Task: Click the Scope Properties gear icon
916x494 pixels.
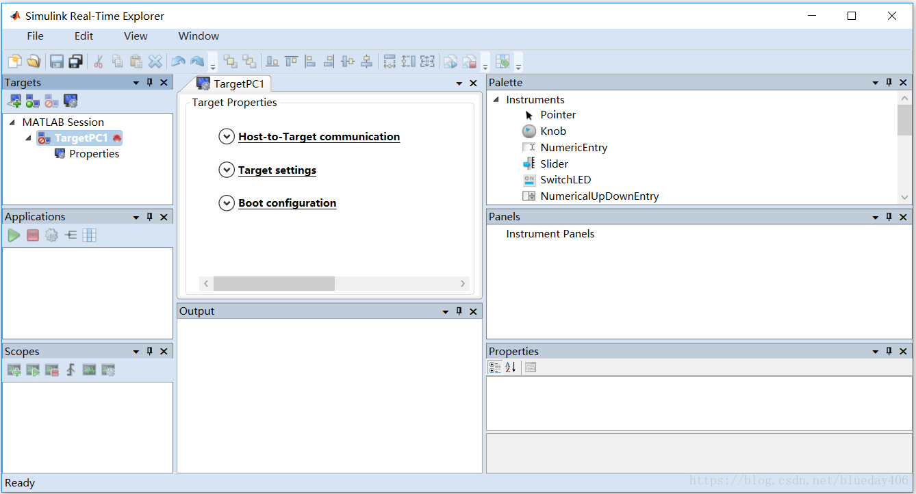Action: coord(108,370)
